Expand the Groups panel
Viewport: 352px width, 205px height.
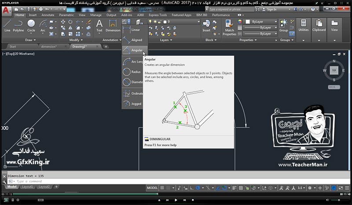coord(287,40)
